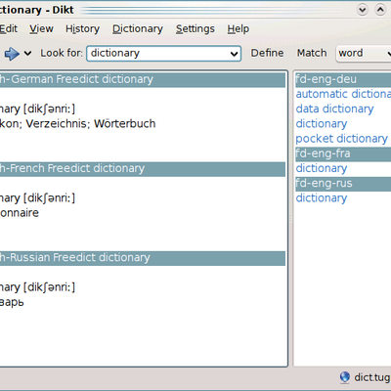Select dictionary under fd-eng-rus
Image resolution: width=391 pixels, height=391 pixels.
tap(322, 198)
